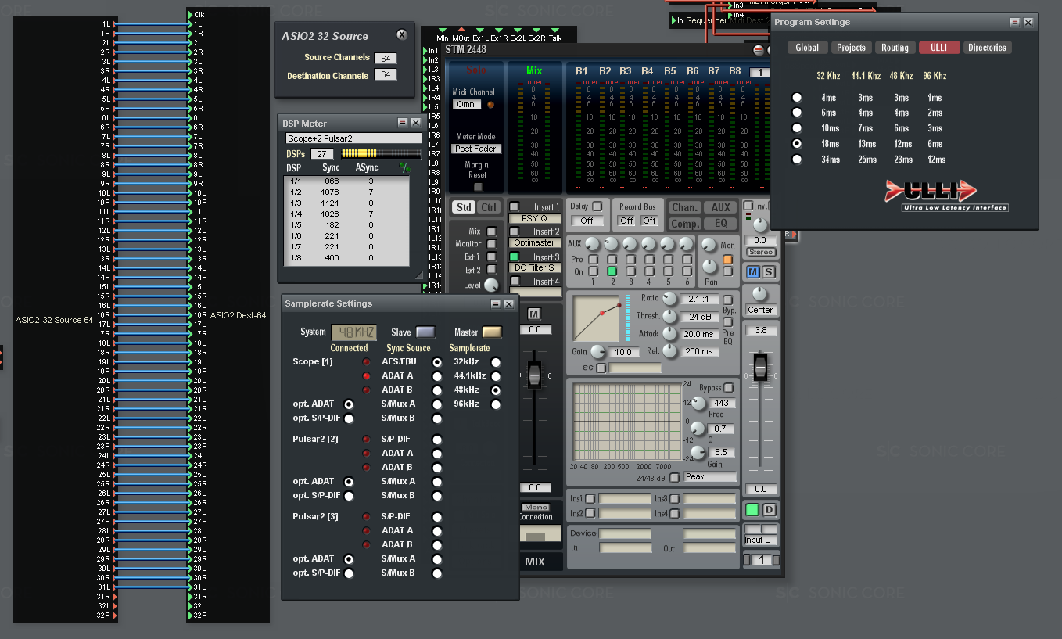The height and width of the screenshot is (639, 1062).
Task: Open the Meter Mode Post Fader dropdown
Action: [477, 149]
